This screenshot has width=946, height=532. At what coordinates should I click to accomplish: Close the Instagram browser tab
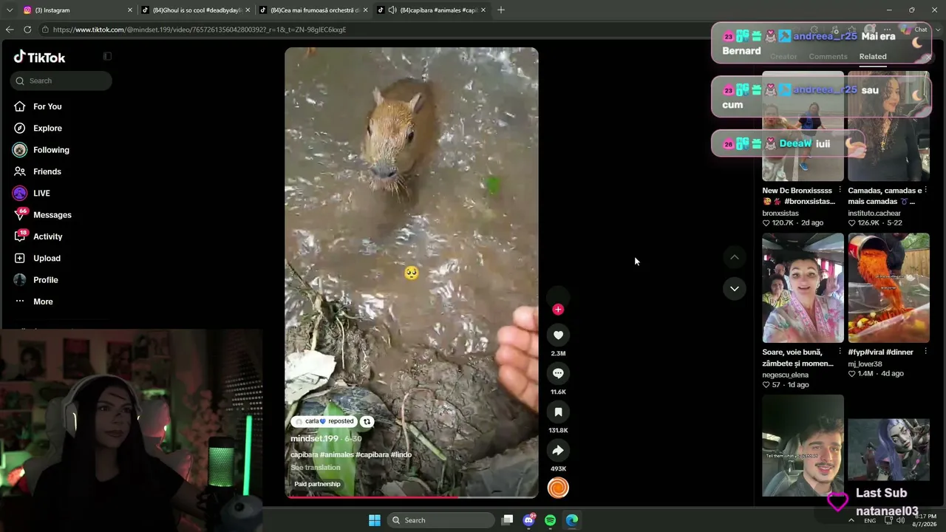pos(130,10)
